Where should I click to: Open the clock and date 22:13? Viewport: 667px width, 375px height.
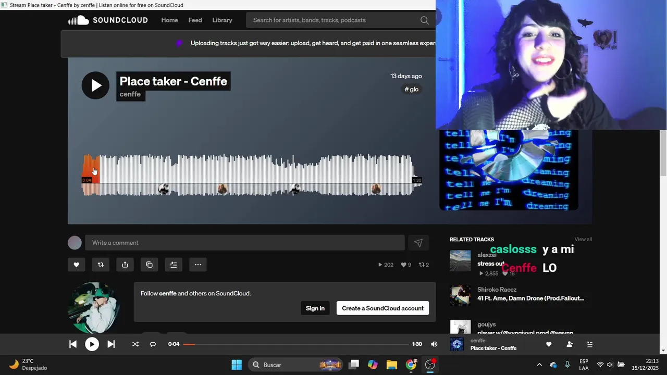coord(645,365)
